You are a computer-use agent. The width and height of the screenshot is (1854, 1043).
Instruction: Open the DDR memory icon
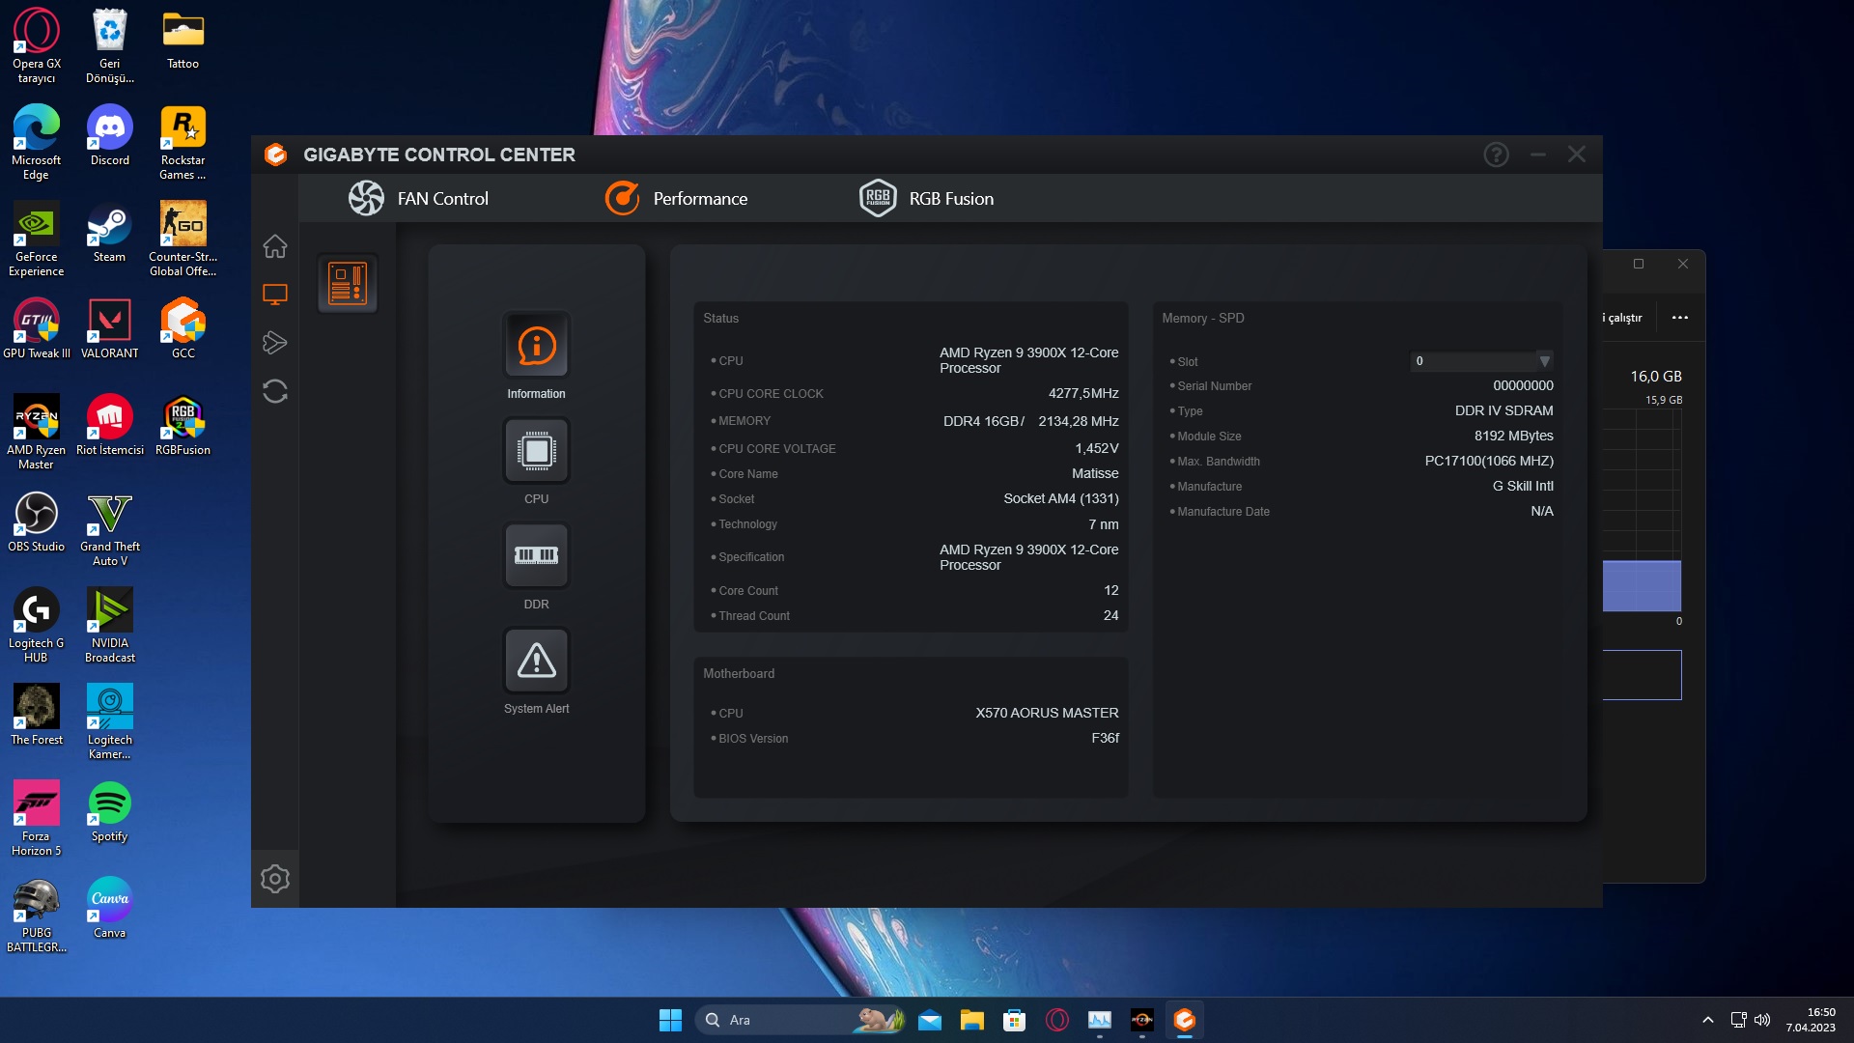click(x=536, y=555)
